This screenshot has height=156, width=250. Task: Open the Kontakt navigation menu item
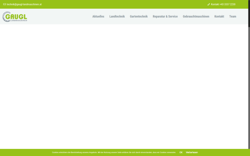point(219,16)
